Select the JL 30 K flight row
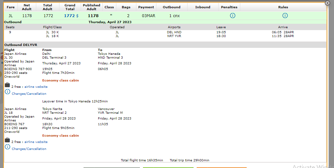The height and width of the screenshot is (168, 334). (x=52, y=32)
